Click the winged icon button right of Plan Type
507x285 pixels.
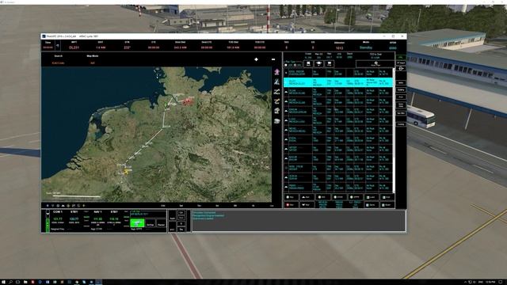point(318,63)
